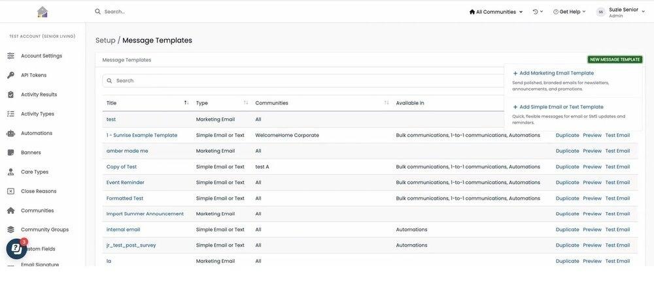The image size is (654, 306).
Task: Open 'amber made me' template
Action: (128, 151)
